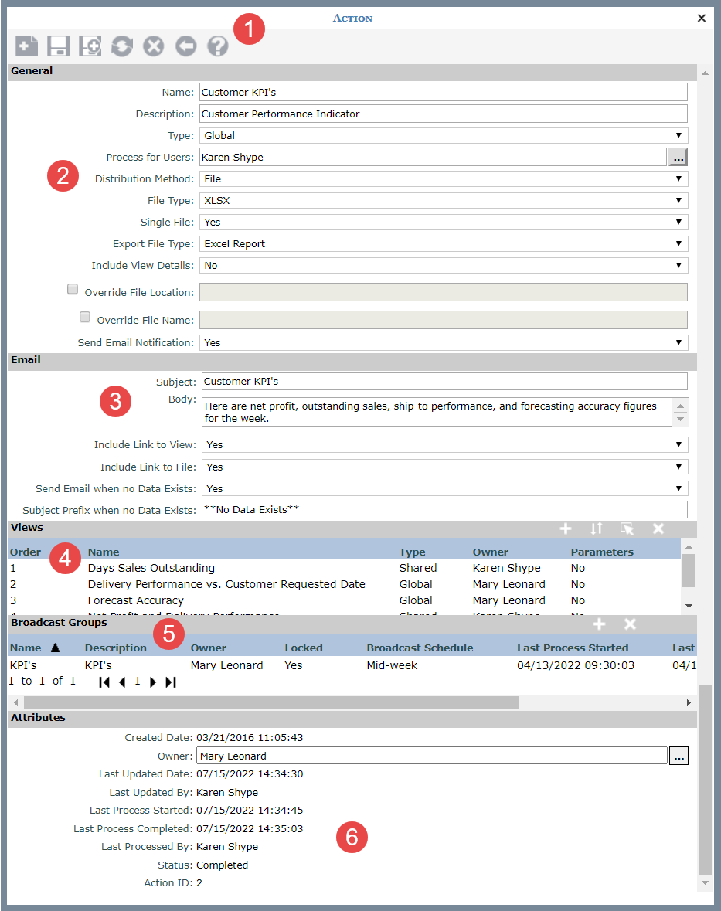Go to first page of Broadcast Groups
Viewport: 721px width, 911px height.
[x=104, y=682]
